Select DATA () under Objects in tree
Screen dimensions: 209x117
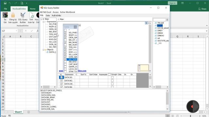click(x=52, y=52)
